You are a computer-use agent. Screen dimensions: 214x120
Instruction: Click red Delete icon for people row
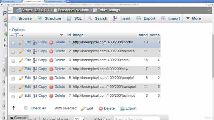(x=51, y=78)
